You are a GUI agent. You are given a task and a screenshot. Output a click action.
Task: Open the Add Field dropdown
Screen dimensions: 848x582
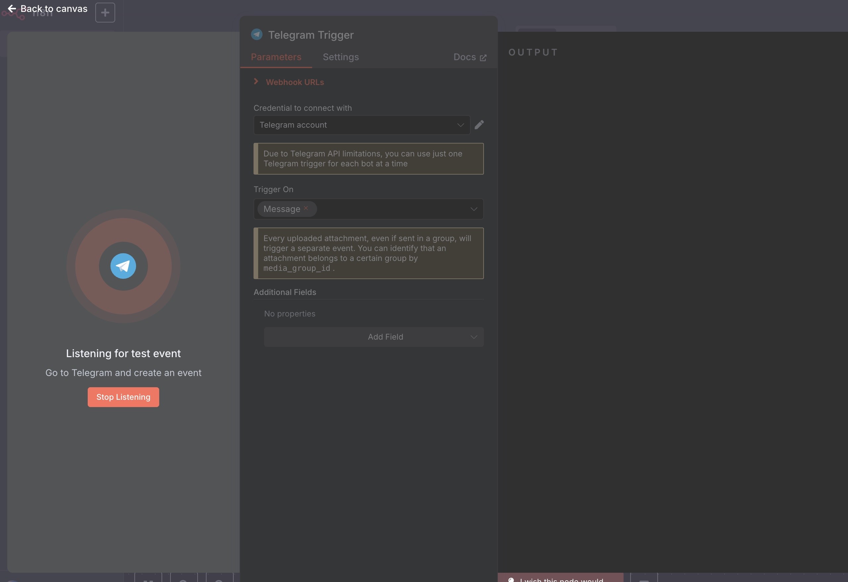point(374,337)
